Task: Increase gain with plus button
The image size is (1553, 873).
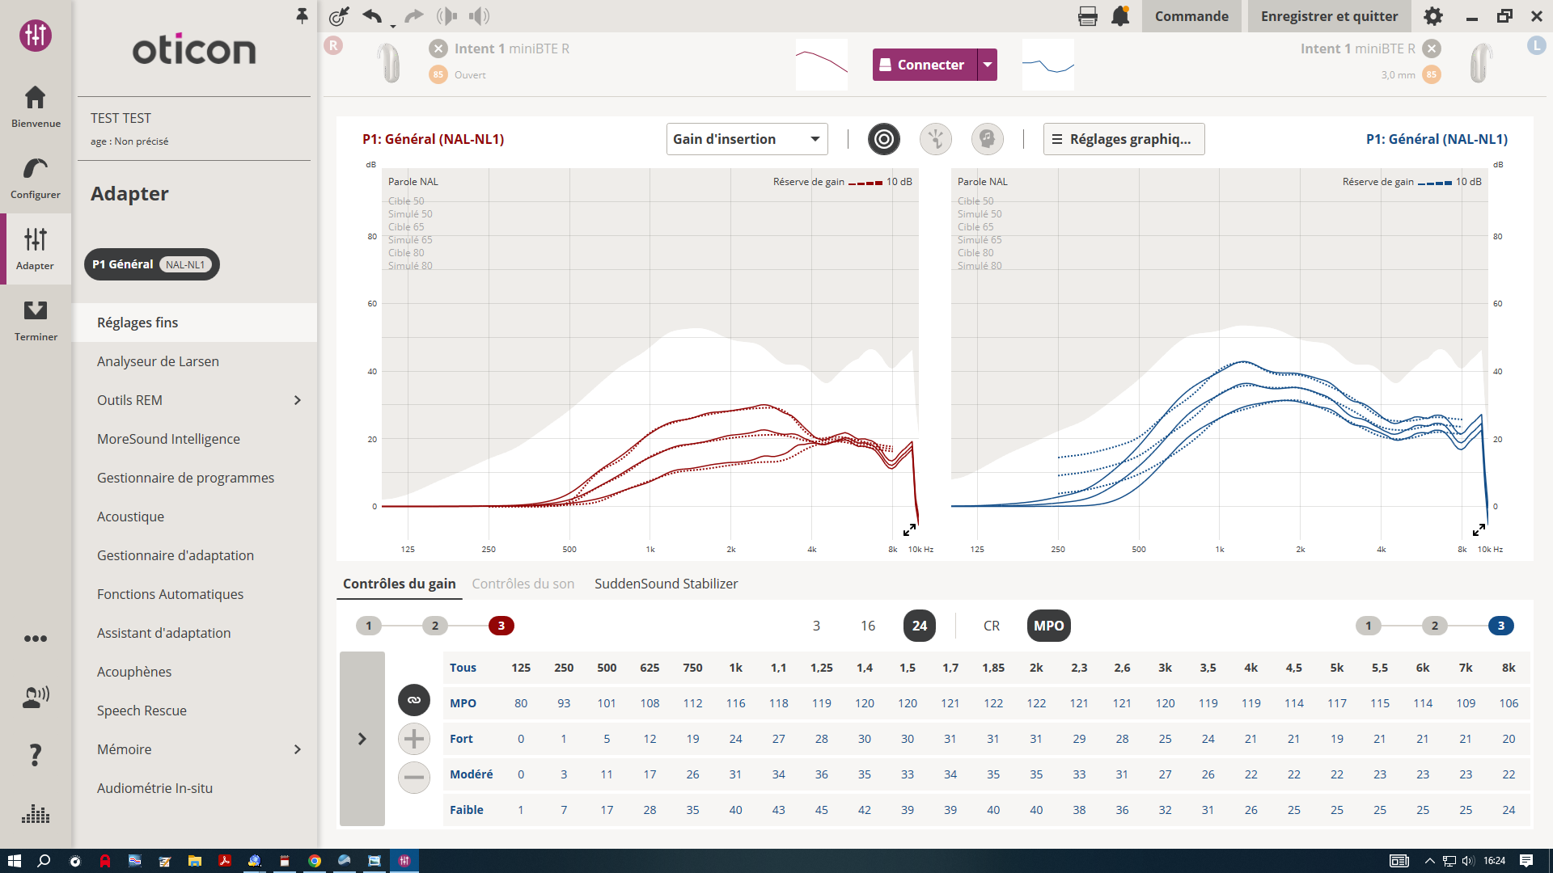Action: (x=414, y=739)
